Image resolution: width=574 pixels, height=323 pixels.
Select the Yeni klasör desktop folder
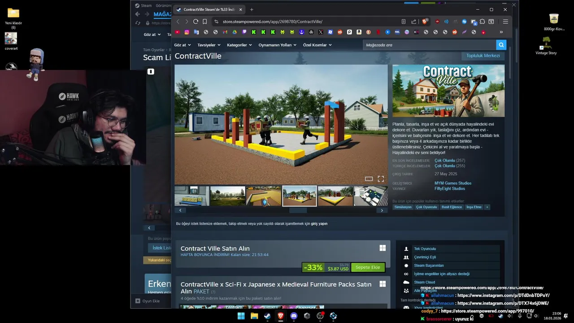[x=13, y=18]
